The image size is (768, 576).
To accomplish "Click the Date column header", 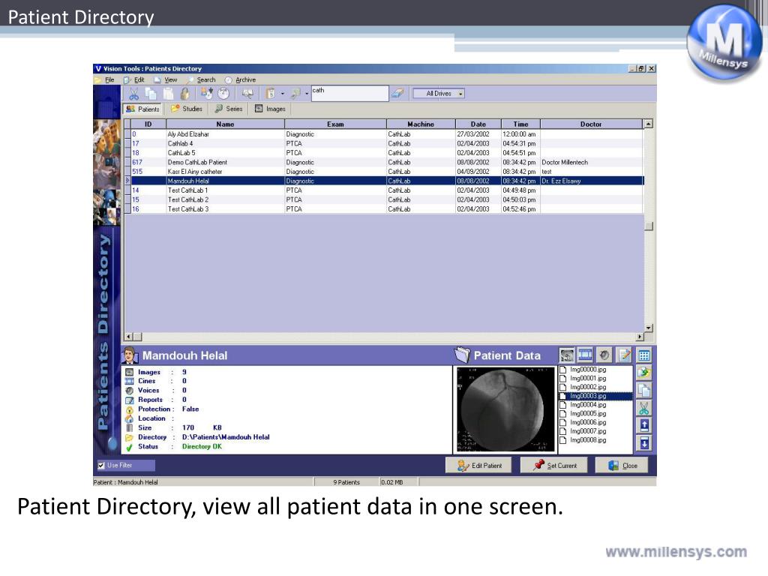I will (478, 124).
